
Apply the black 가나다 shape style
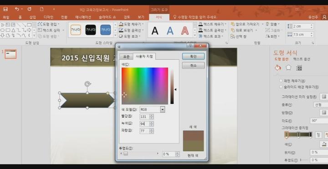91,30
